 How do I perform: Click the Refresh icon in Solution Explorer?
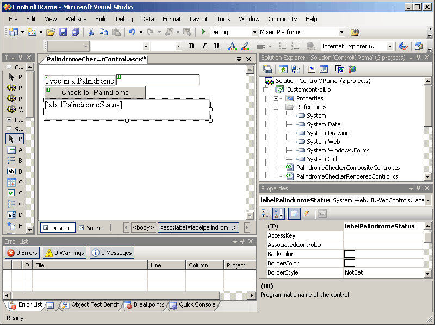pos(283,69)
